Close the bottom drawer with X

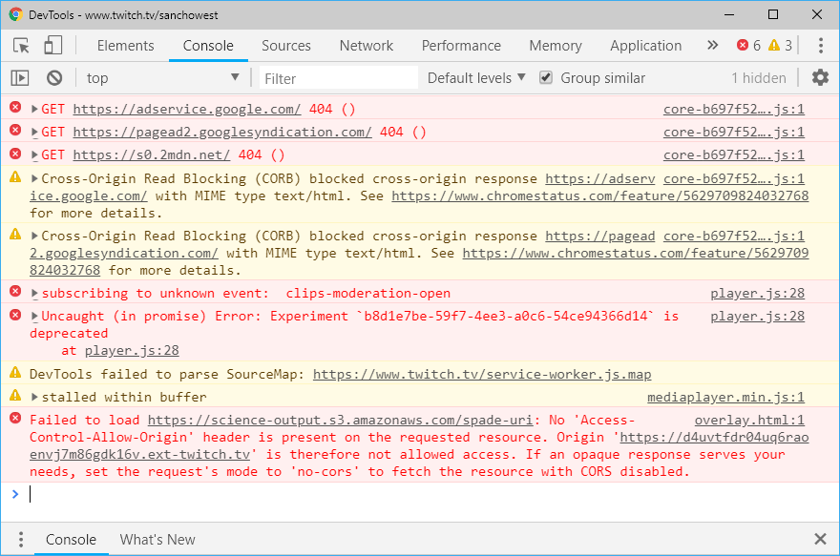[820, 539]
